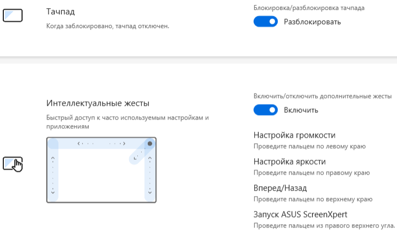Image resolution: width=397 pixels, height=233 pixels.
Task: Click the smart gestures hand icon
Action: pyautogui.click(x=13, y=164)
